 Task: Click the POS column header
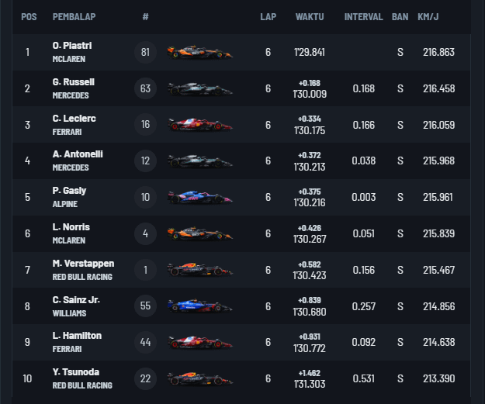coord(29,16)
